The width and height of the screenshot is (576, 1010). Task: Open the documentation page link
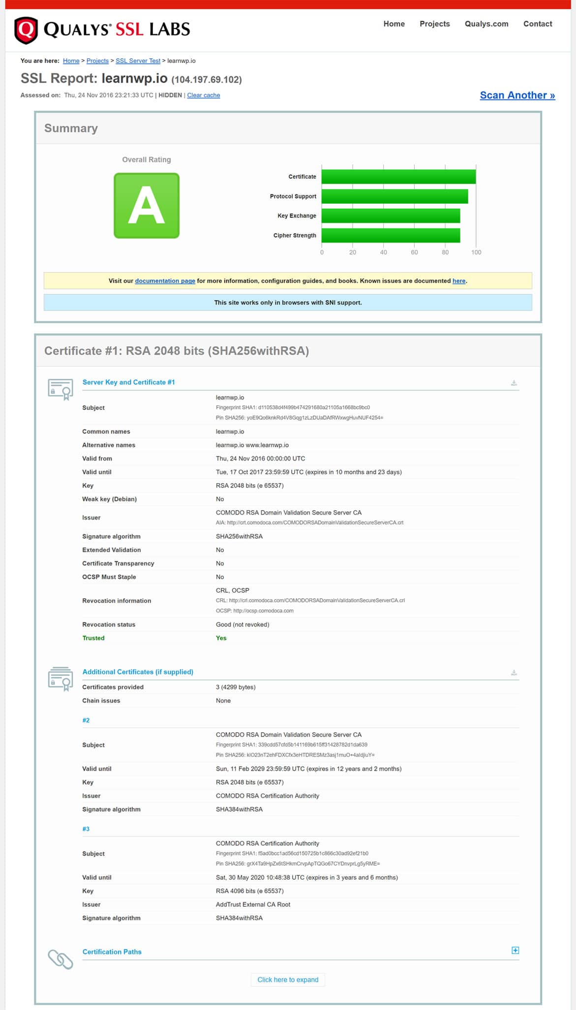[x=165, y=281]
